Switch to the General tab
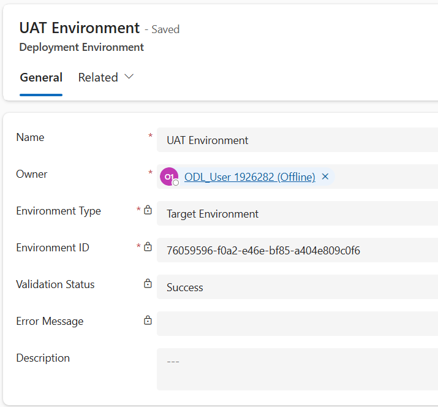 41,77
